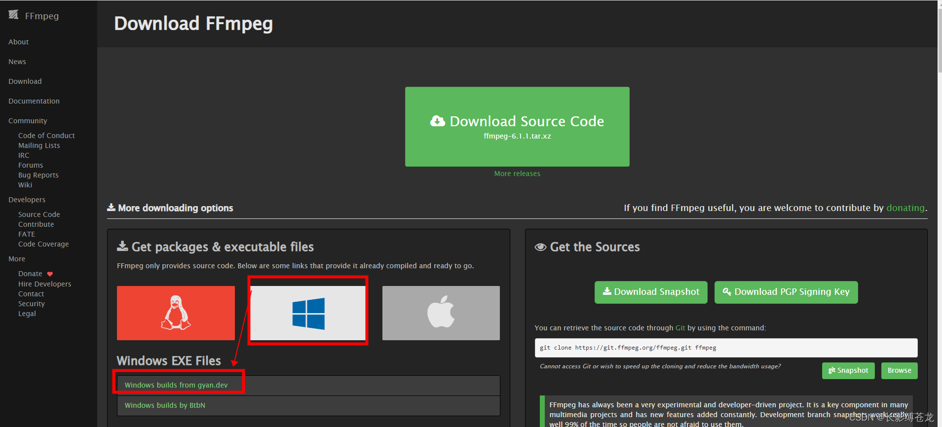Open the Security link
The image size is (942, 427).
point(32,304)
